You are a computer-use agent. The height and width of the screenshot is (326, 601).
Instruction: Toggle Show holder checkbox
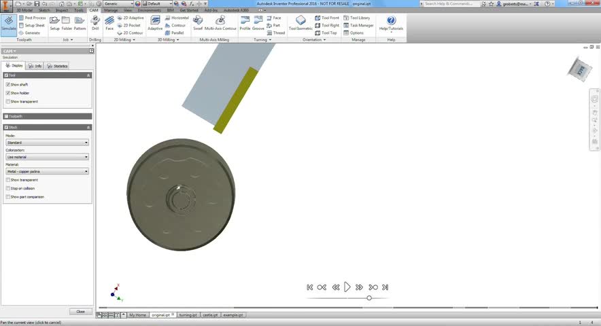pos(8,93)
